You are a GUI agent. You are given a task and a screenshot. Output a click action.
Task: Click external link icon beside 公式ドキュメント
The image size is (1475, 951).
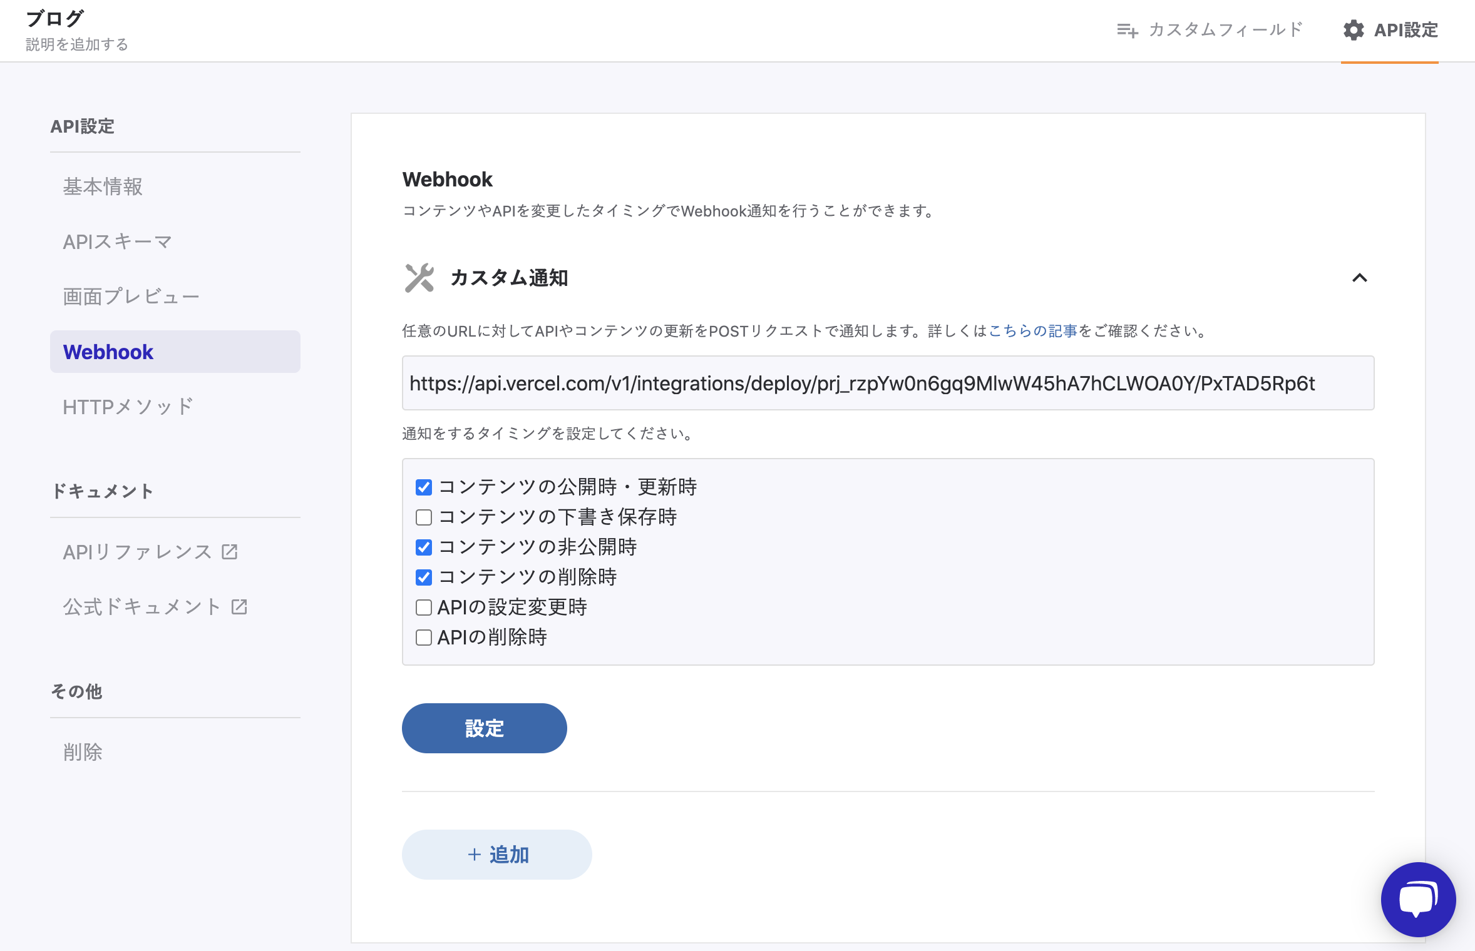pyautogui.click(x=239, y=607)
